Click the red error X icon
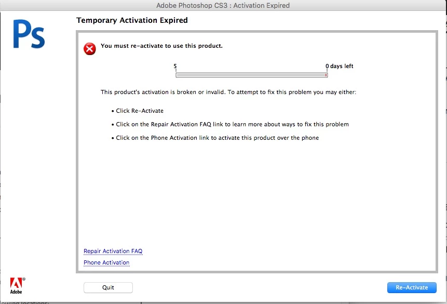The width and height of the screenshot is (447, 304). click(x=89, y=49)
